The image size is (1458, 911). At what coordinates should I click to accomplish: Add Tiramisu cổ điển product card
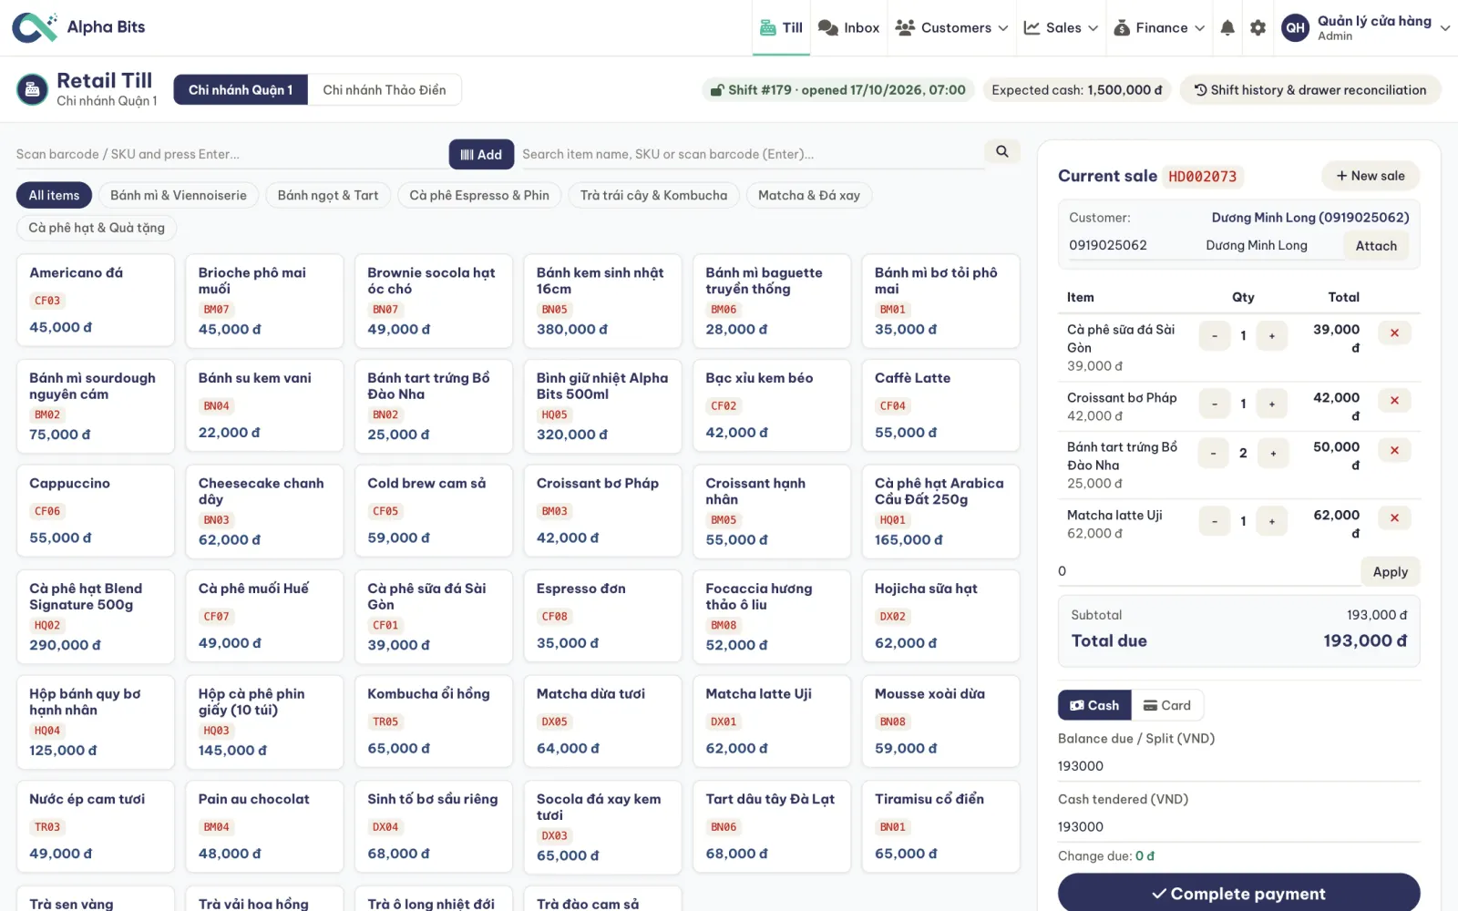click(940, 827)
